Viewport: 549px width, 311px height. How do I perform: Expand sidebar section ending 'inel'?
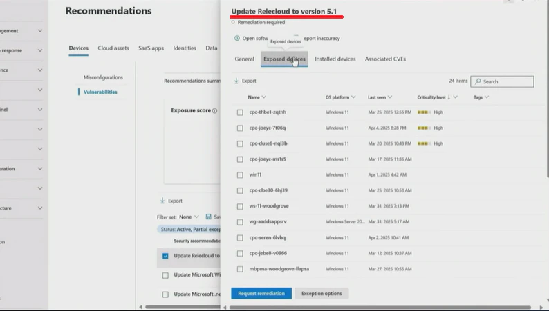40,110
